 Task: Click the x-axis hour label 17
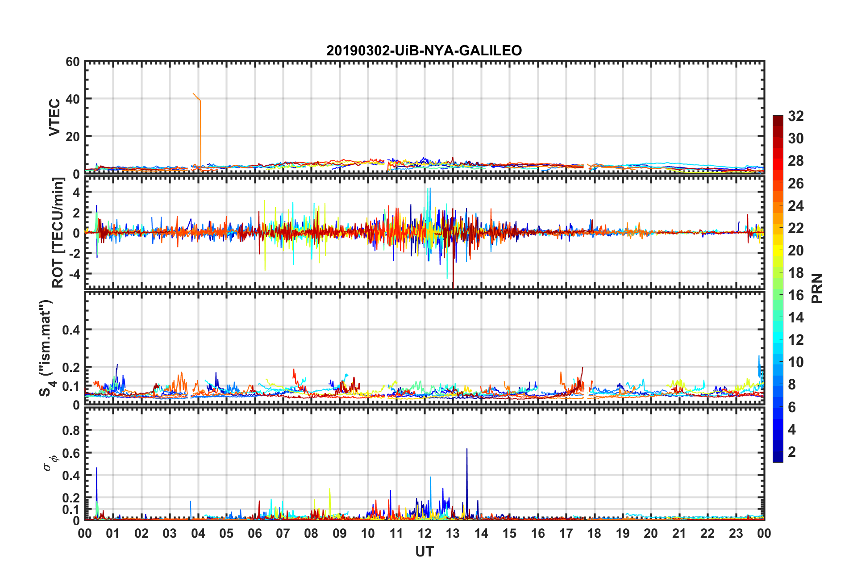[x=566, y=534]
